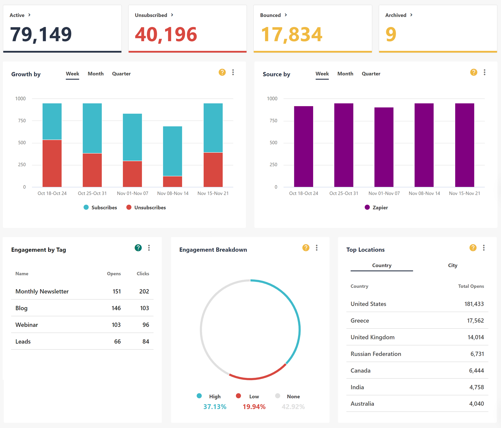The height and width of the screenshot is (428, 501).
Task: Select the City tab in Top Locations
Action: (x=452, y=266)
